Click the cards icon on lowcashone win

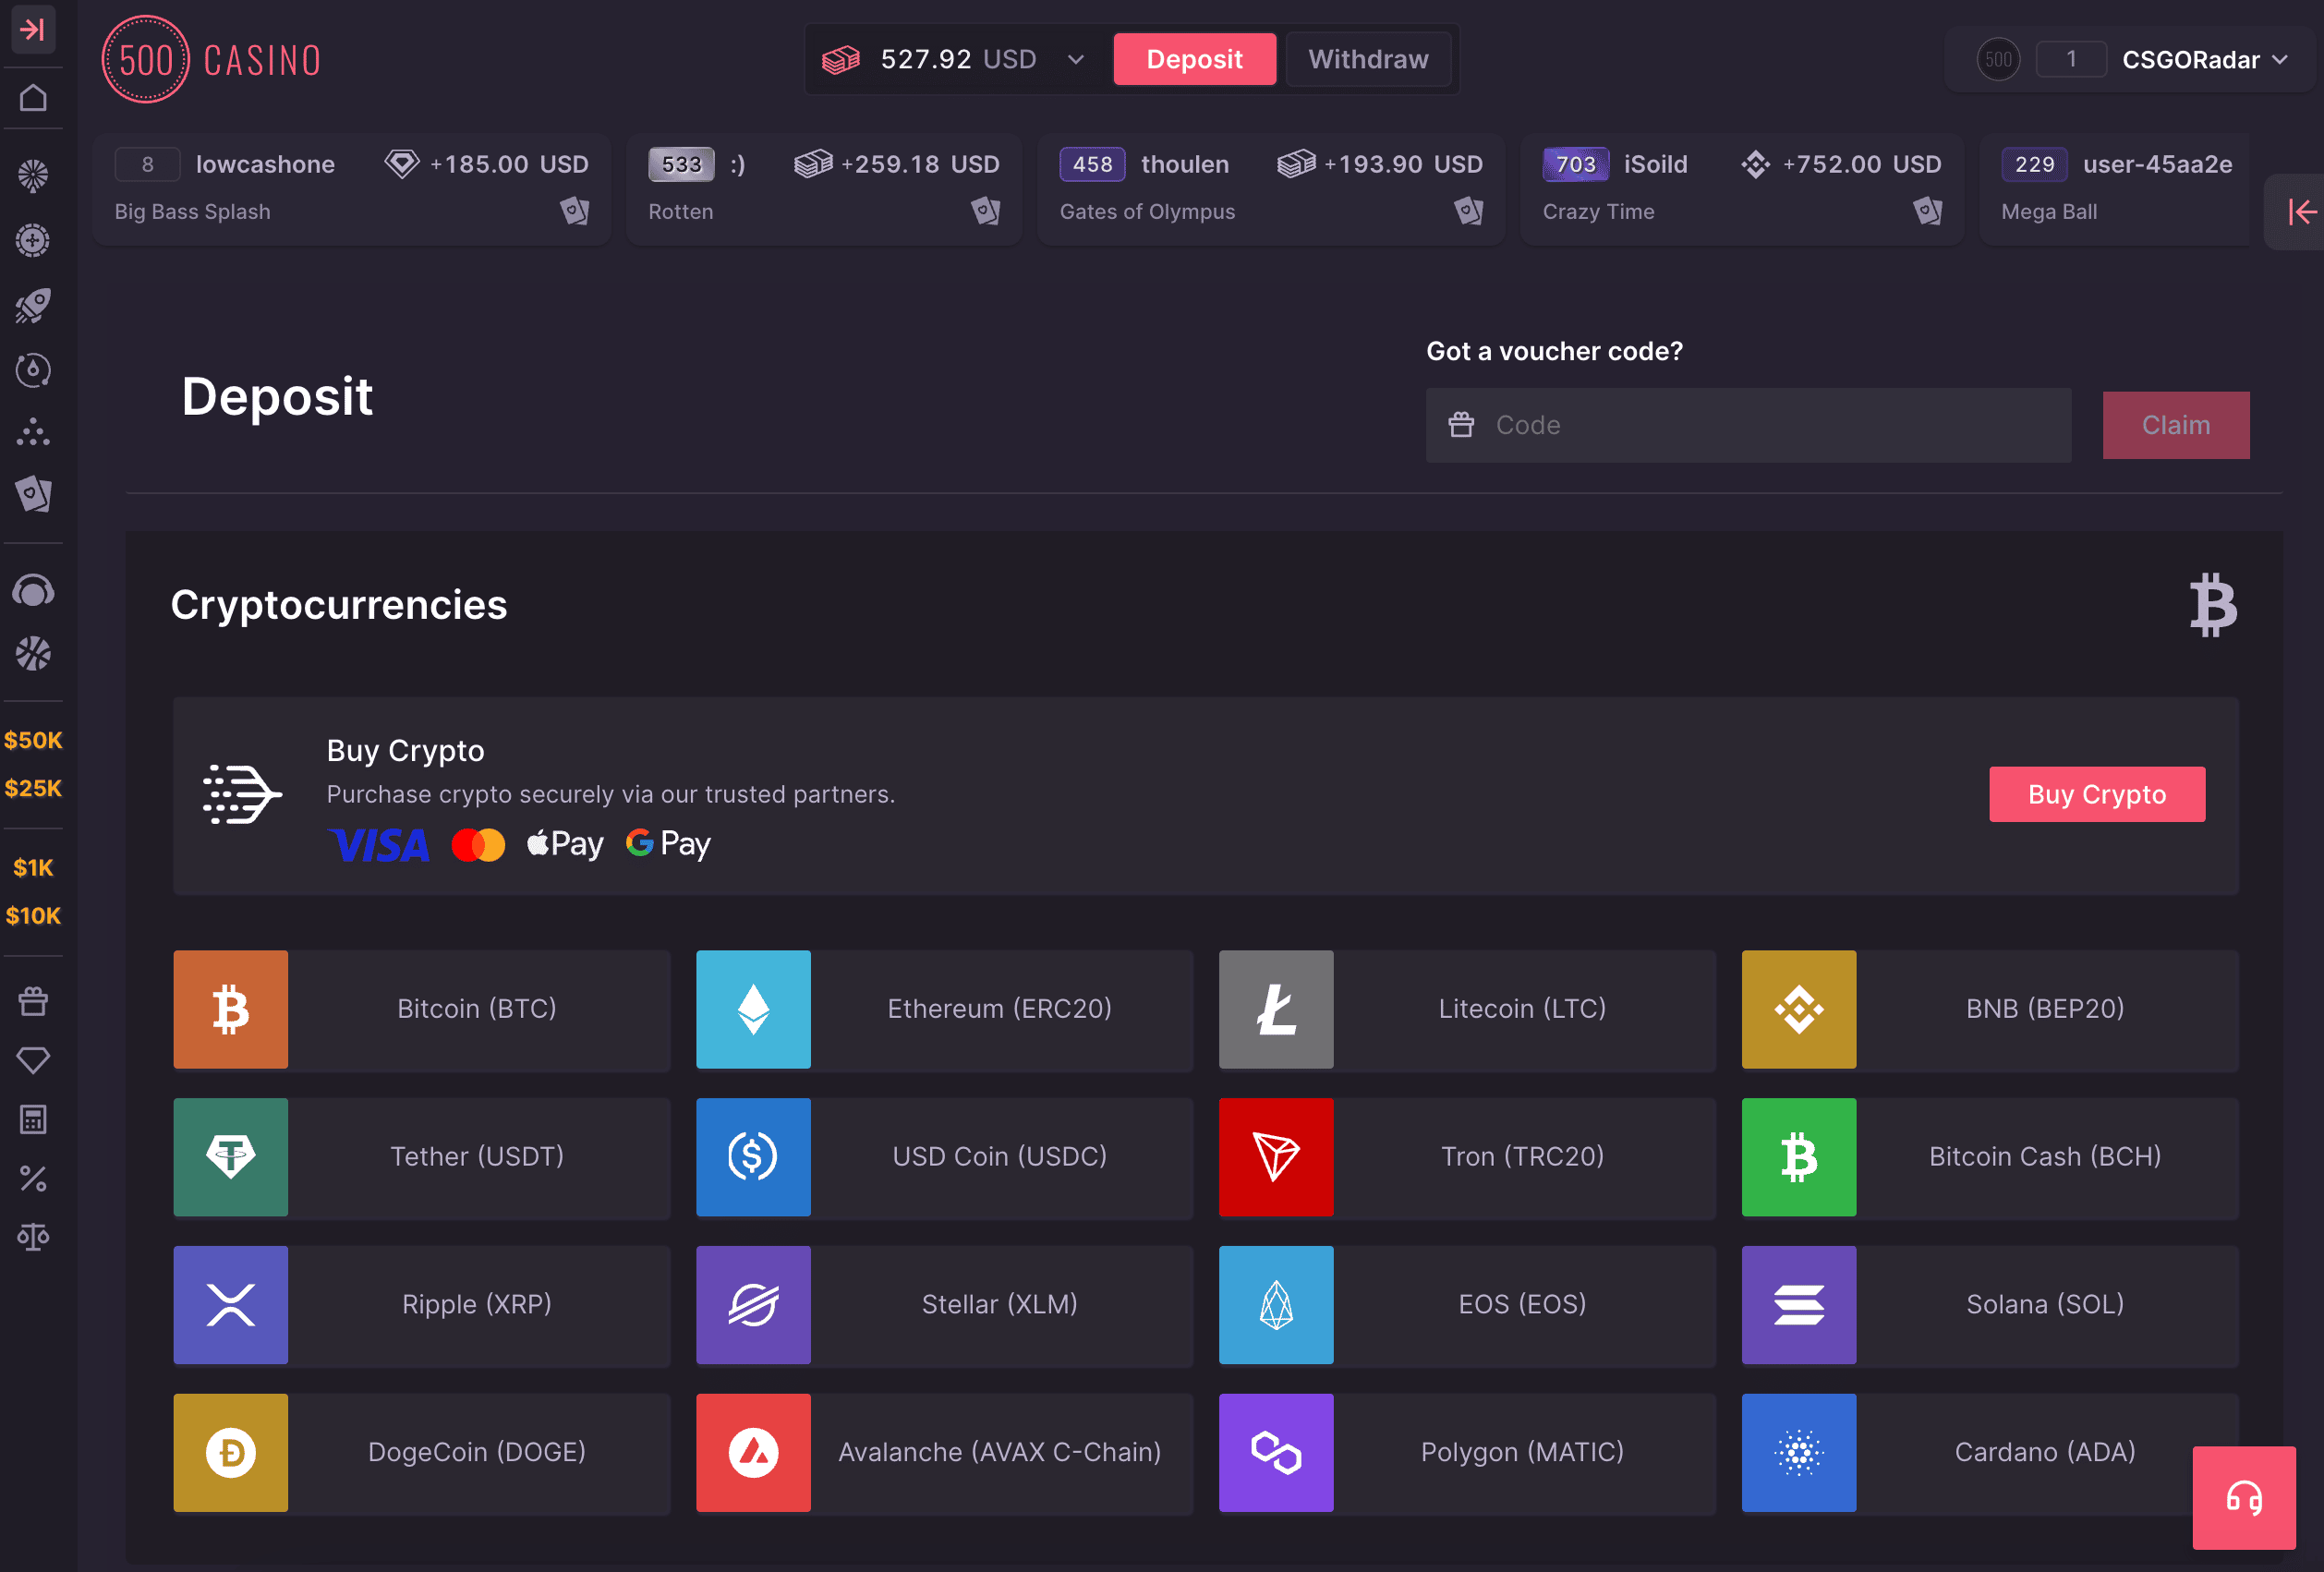click(x=575, y=211)
